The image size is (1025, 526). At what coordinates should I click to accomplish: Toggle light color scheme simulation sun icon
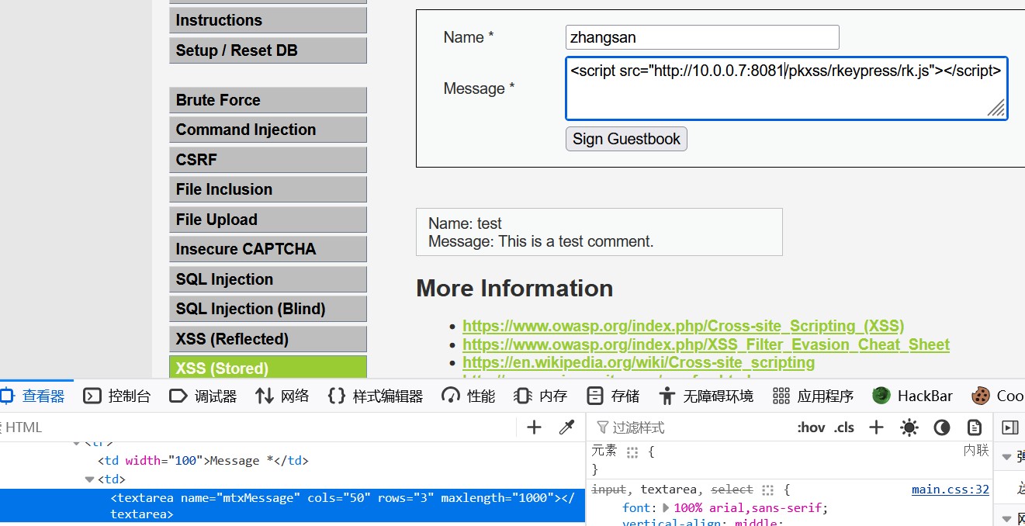click(x=909, y=427)
